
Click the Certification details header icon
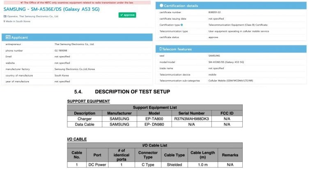click(161, 6)
